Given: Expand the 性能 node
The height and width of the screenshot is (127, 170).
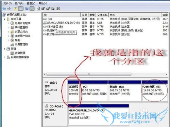Looking at the screenshot, I should pos(8,40).
